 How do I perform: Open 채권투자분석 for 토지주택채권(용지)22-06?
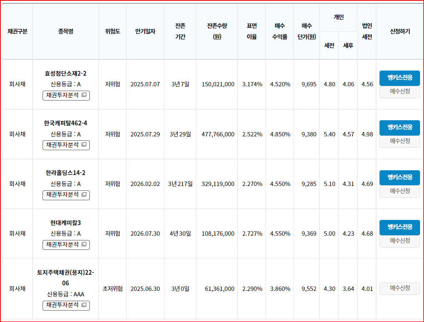(x=66, y=305)
